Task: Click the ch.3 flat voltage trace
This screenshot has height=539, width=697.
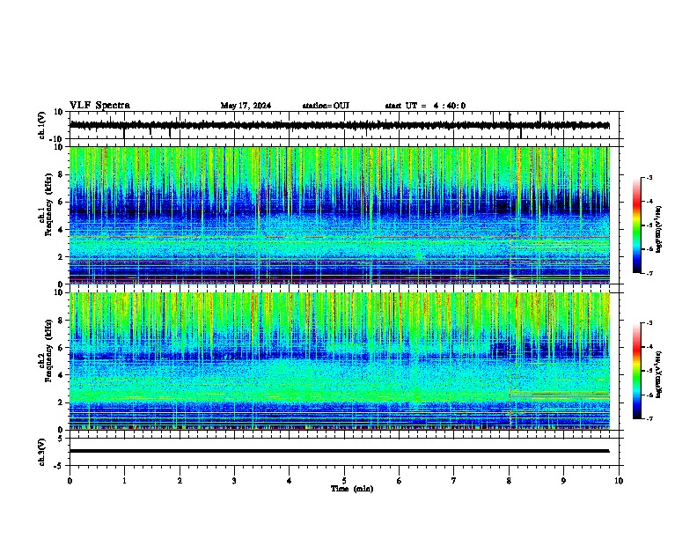Action: (x=340, y=451)
